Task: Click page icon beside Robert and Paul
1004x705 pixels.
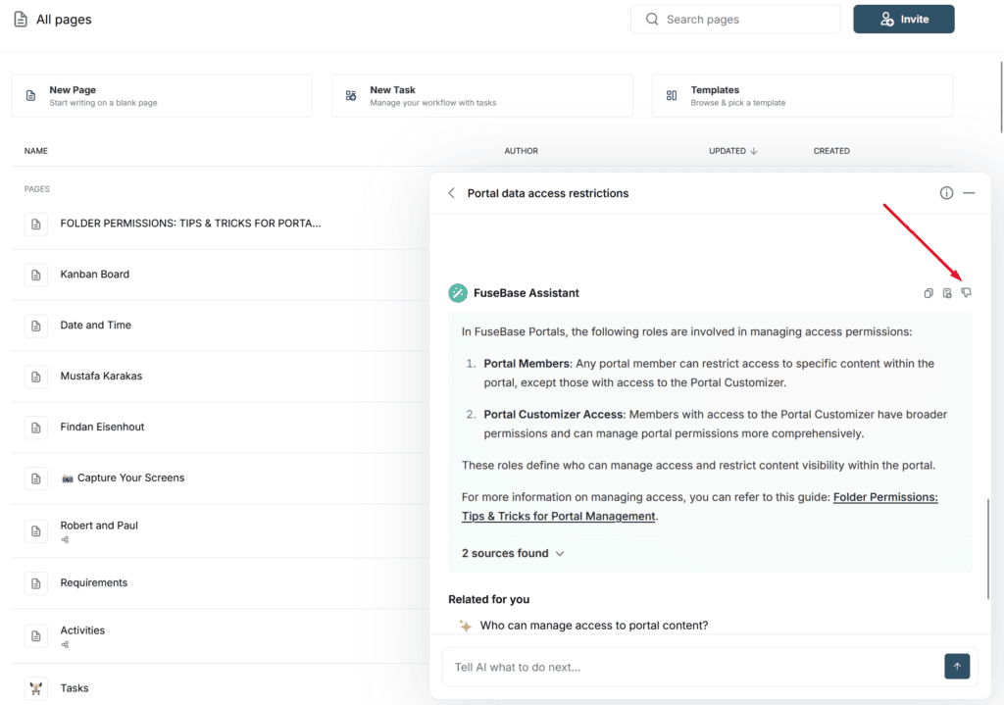Action: tap(36, 530)
